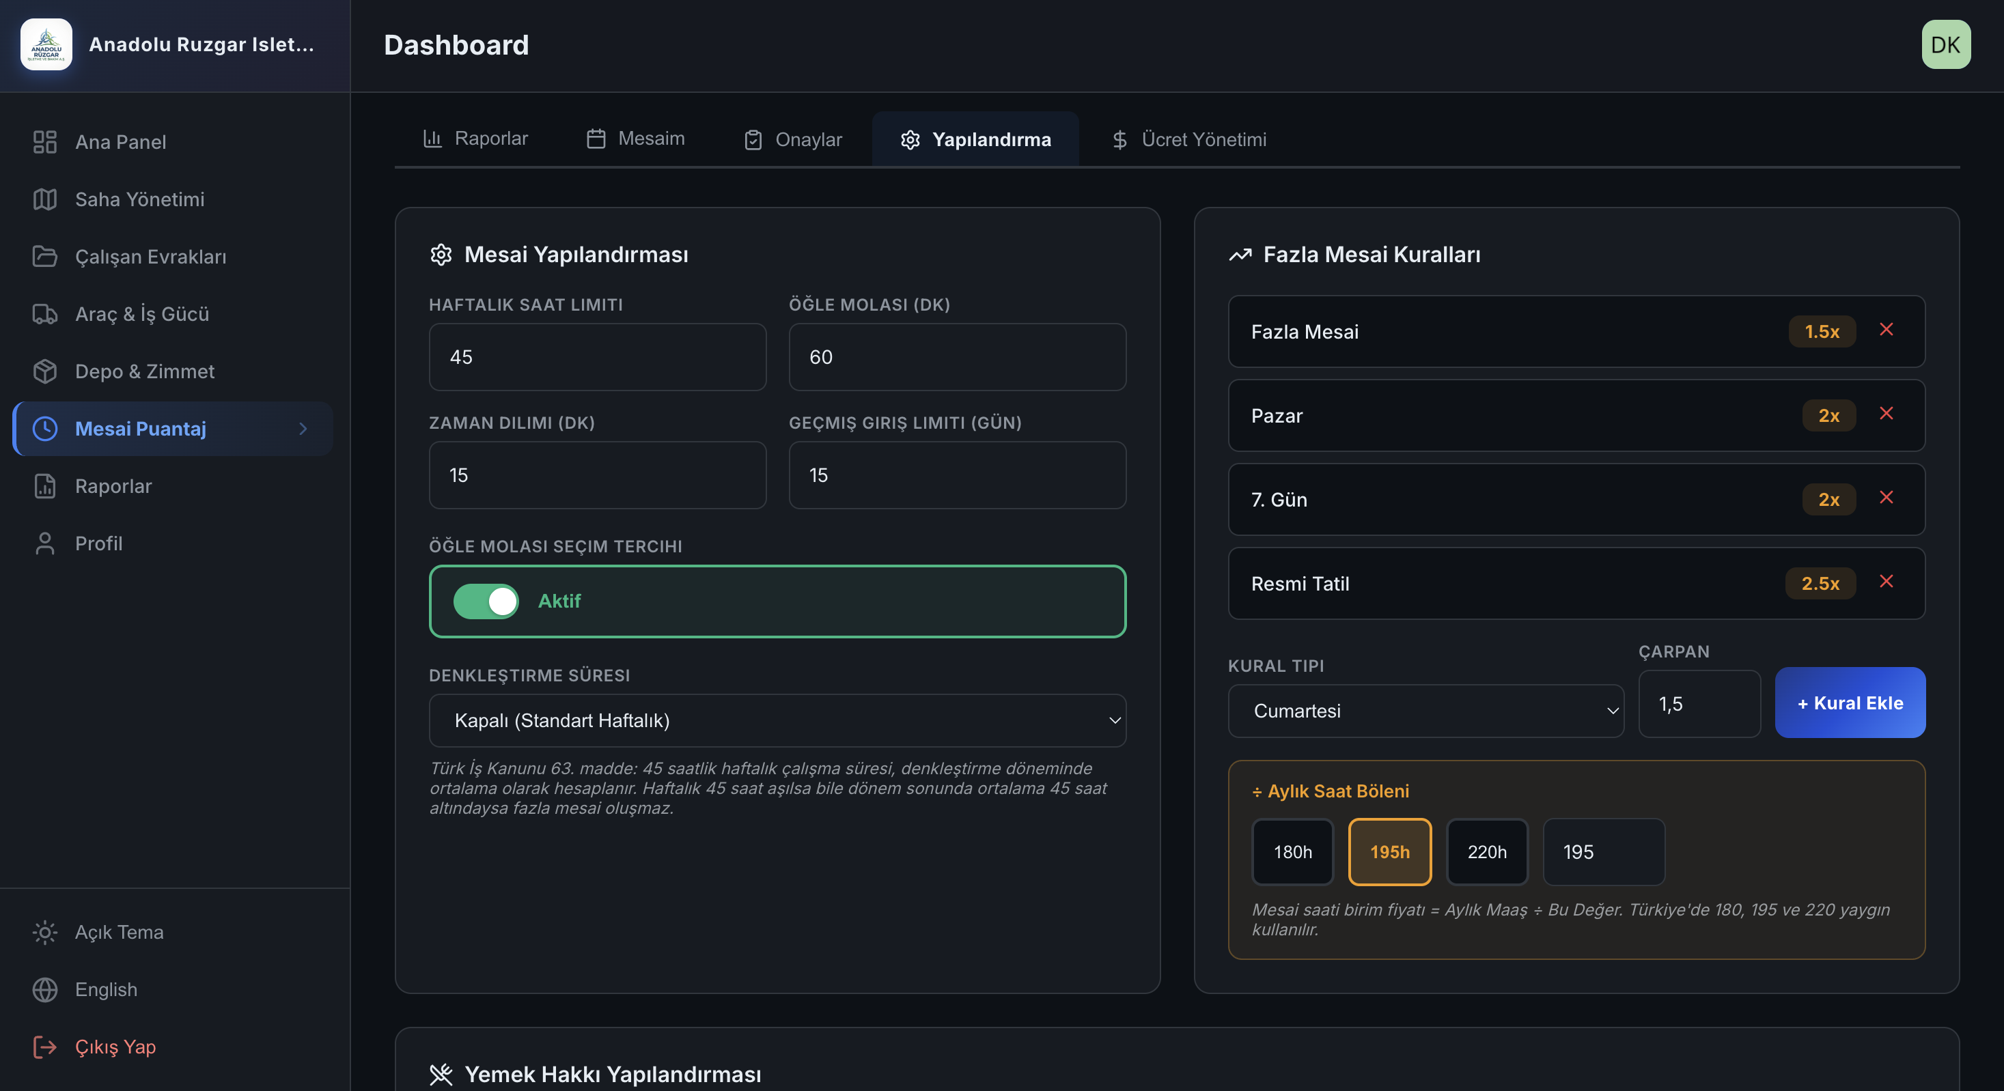Click the Çalışan Evrakları folder icon
This screenshot has height=1091, width=2004.
45,257
